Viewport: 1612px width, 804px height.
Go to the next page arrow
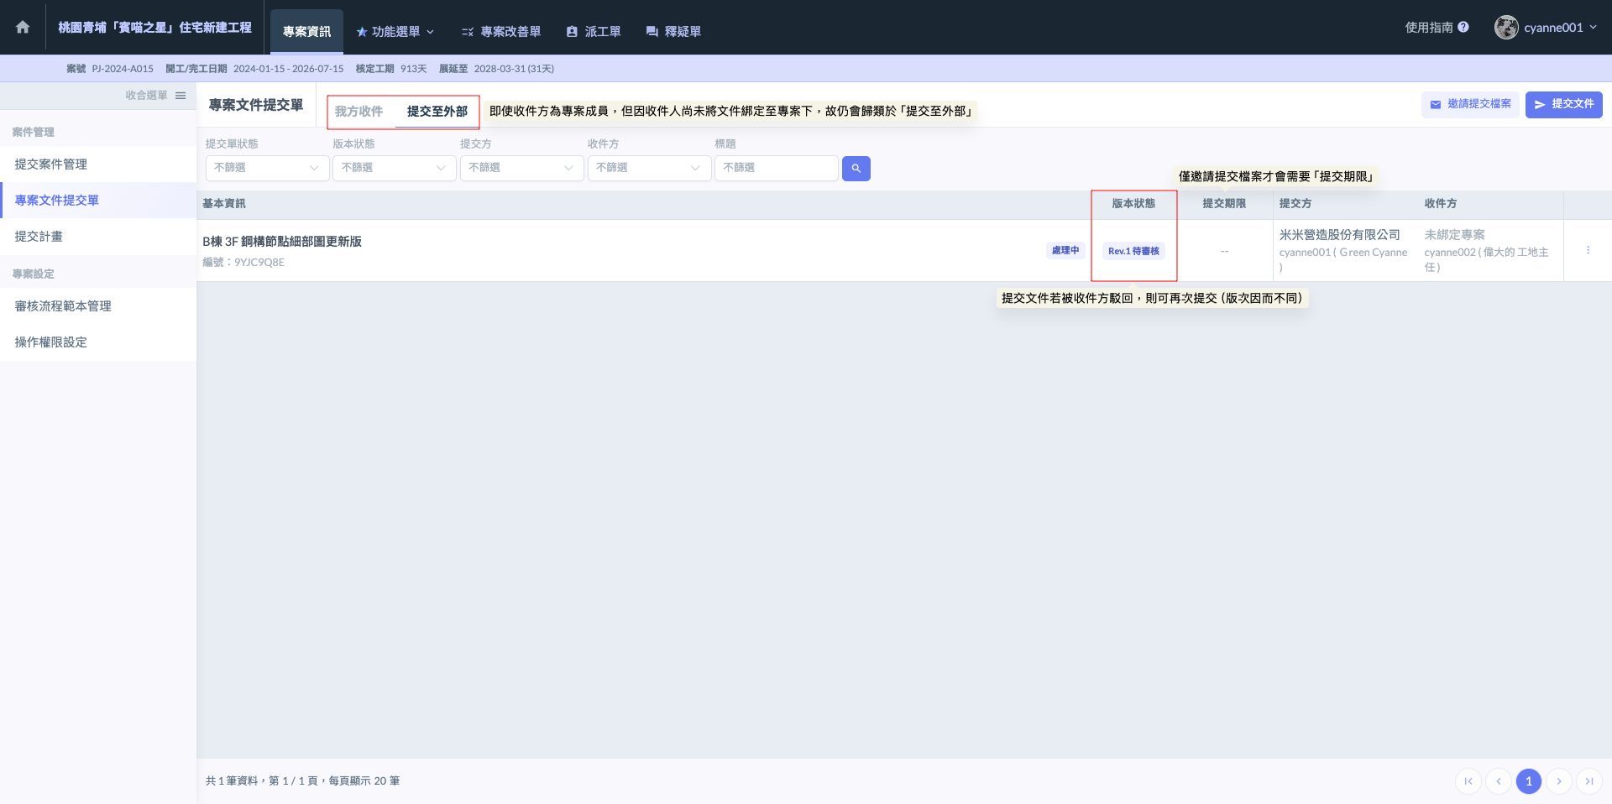(x=1559, y=781)
